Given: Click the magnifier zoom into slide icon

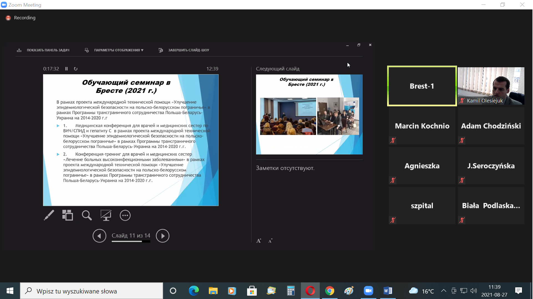Looking at the screenshot, I should pyautogui.click(x=87, y=215).
